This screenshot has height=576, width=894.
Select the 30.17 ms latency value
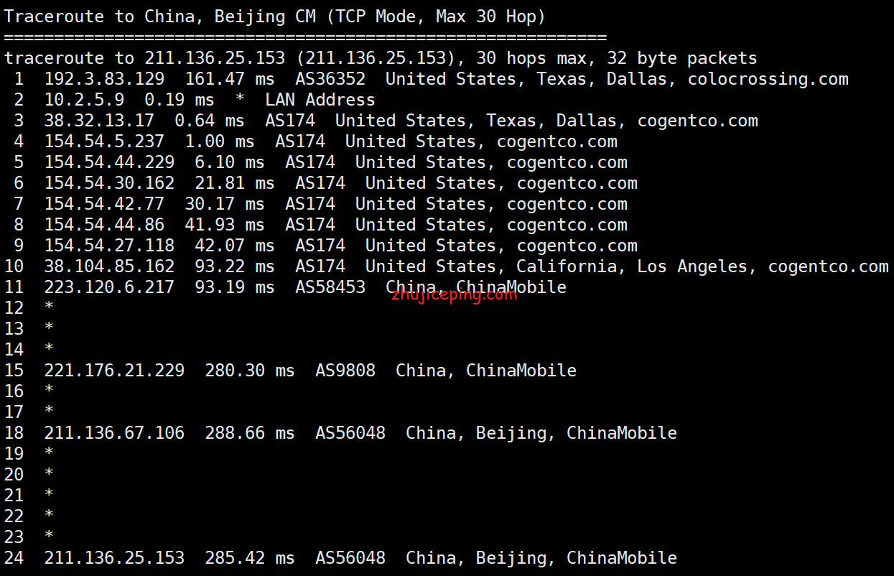225,204
